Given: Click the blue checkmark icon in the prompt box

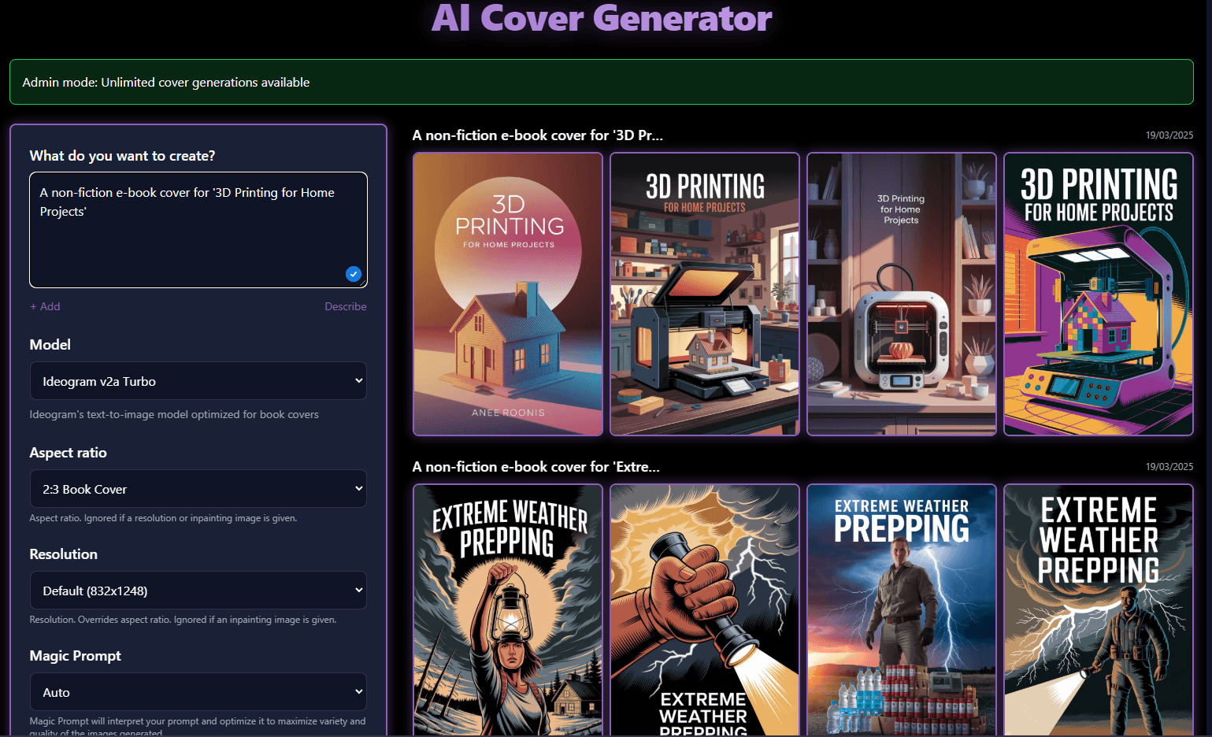Looking at the screenshot, I should coord(353,273).
